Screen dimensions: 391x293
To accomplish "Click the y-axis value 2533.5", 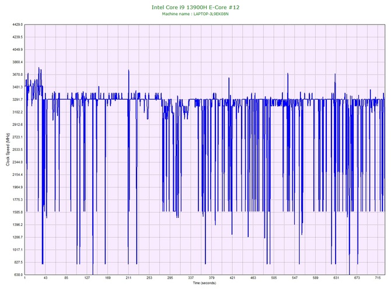I will point(18,150).
